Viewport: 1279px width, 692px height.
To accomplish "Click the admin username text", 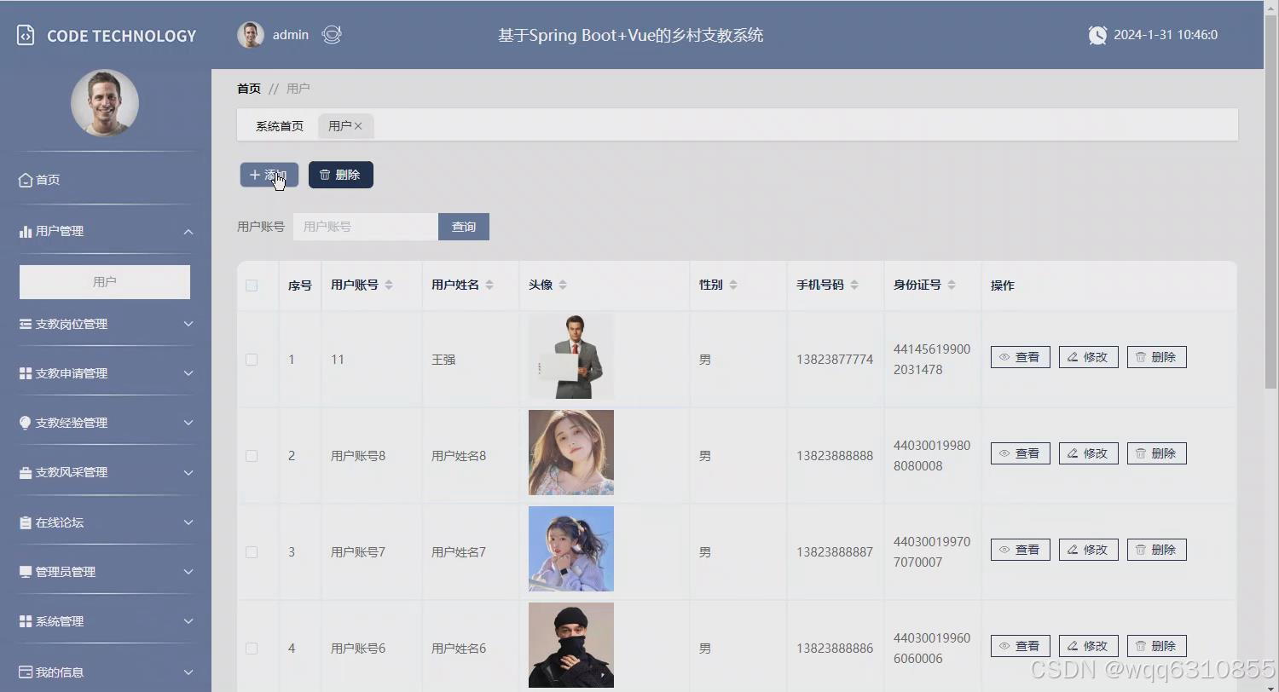I will pos(291,35).
